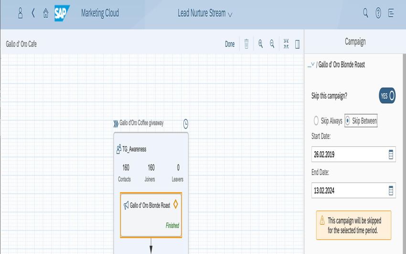Go back using the back arrow
The height and width of the screenshot is (254, 406).
click(x=33, y=13)
